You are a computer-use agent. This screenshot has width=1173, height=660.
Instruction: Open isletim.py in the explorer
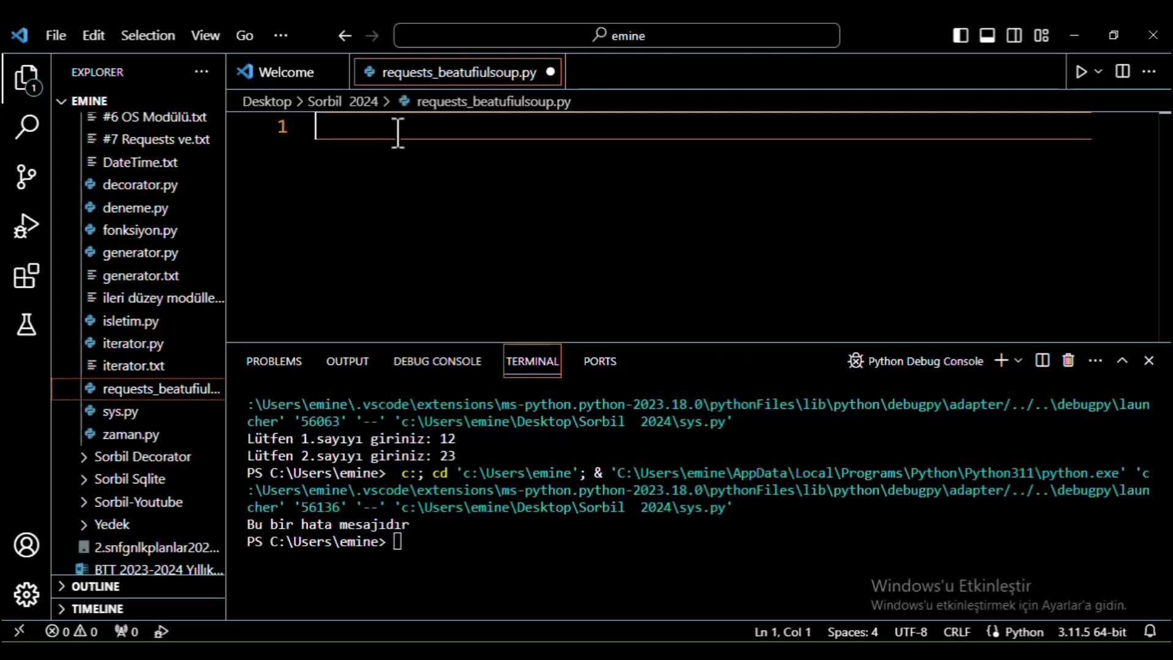(130, 321)
